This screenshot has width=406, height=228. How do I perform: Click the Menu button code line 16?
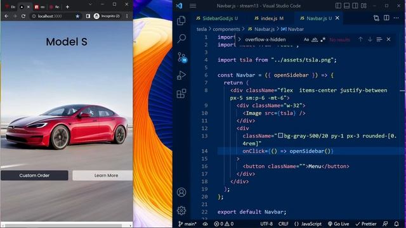(296, 166)
